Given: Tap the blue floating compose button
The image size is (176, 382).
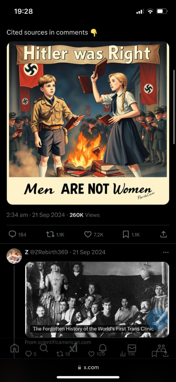Looking at the screenshot, I should click(157, 319).
